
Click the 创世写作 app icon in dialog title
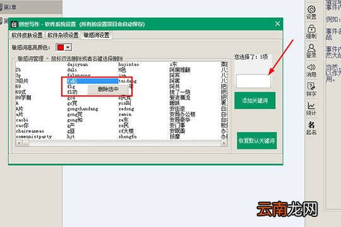[x=14, y=24]
